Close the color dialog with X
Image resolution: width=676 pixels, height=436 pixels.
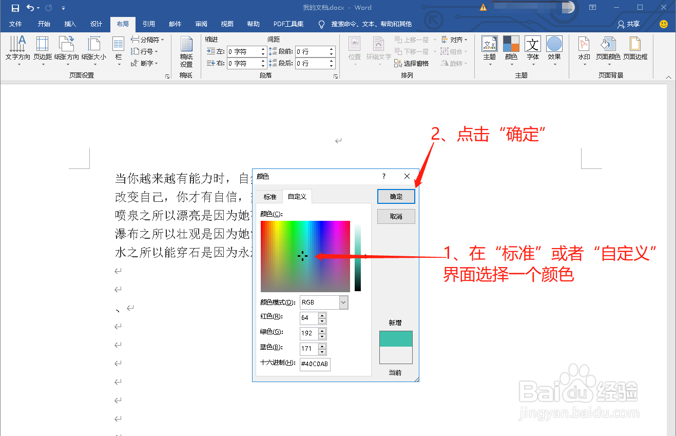(x=407, y=176)
